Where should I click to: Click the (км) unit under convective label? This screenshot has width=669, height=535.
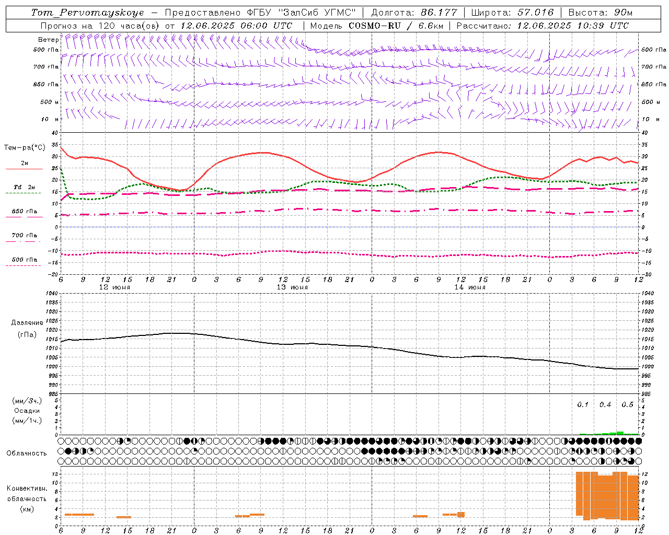27,509
